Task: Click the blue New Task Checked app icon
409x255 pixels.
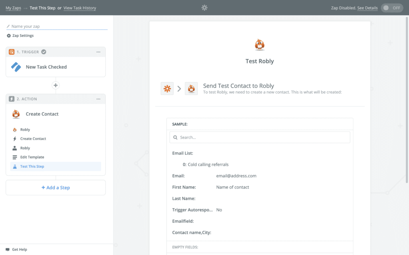Action: point(16,67)
